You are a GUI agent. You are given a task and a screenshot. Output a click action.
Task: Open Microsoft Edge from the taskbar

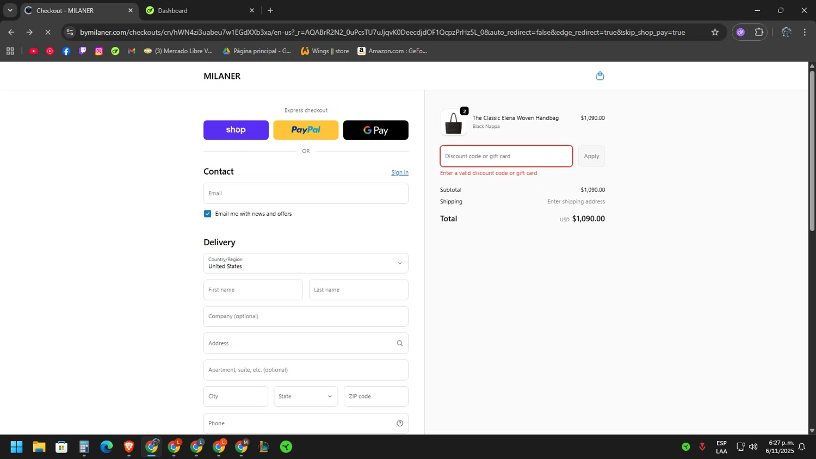pos(107,447)
